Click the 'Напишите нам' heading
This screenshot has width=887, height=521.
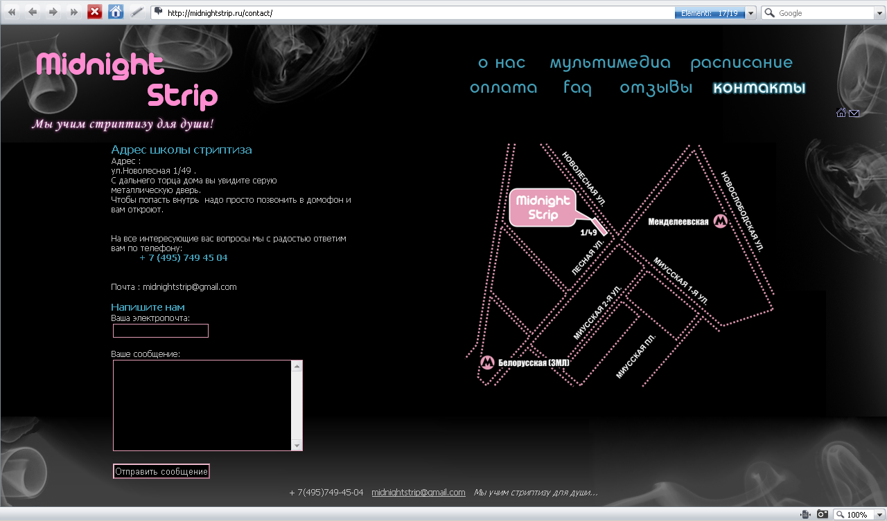coord(148,307)
